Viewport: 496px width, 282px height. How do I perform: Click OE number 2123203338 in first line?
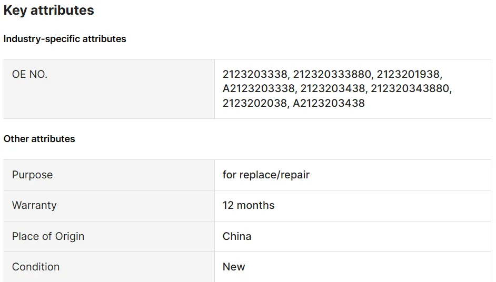[255, 75]
